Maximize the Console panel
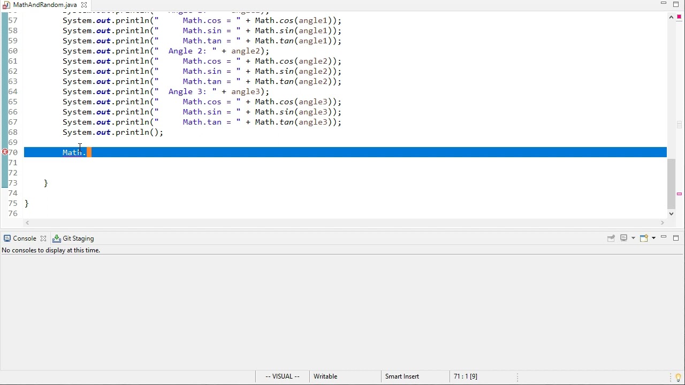 pos(676,238)
